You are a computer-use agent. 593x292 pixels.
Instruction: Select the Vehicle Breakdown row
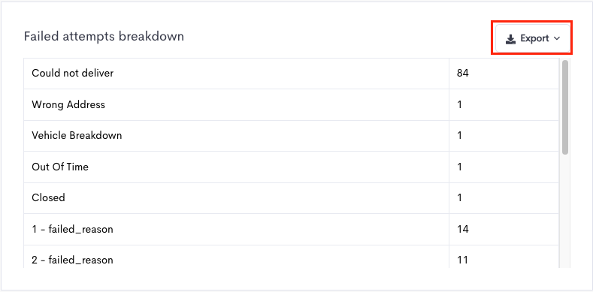pos(291,136)
